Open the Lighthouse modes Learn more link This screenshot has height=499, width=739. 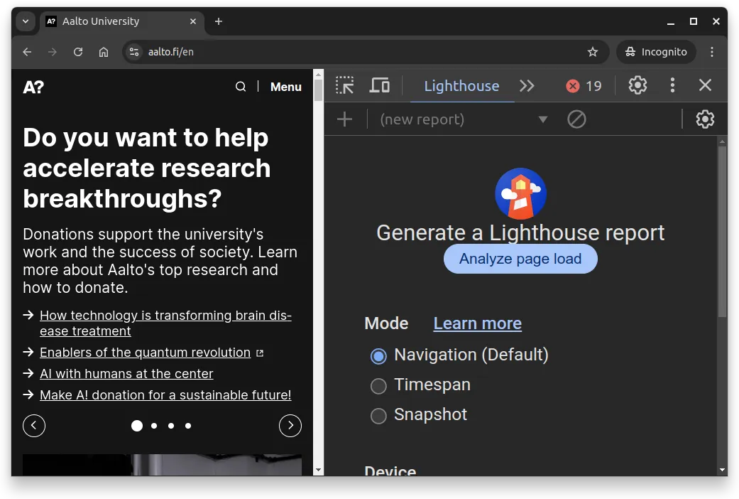tap(477, 323)
